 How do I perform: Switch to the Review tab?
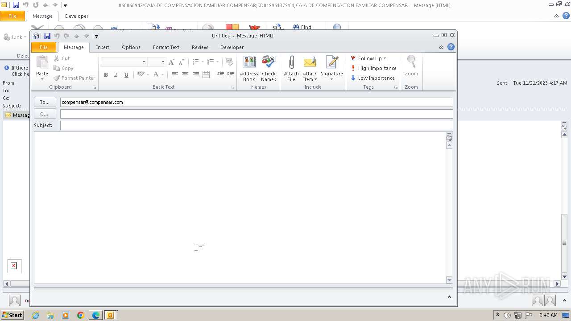click(x=200, y=47)
